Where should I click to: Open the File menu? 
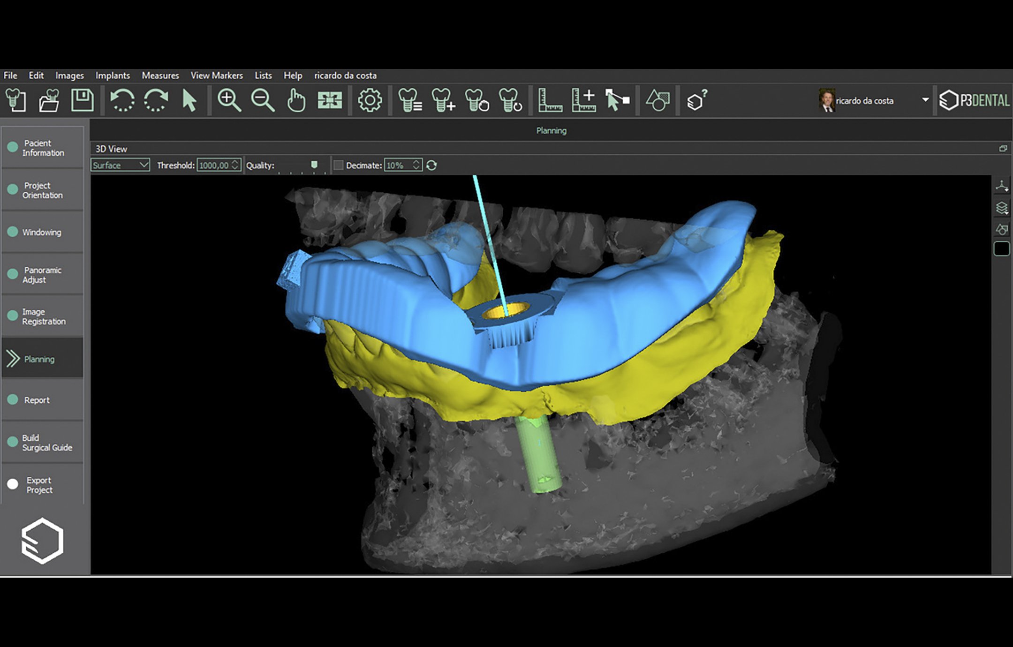click(10, 75)
